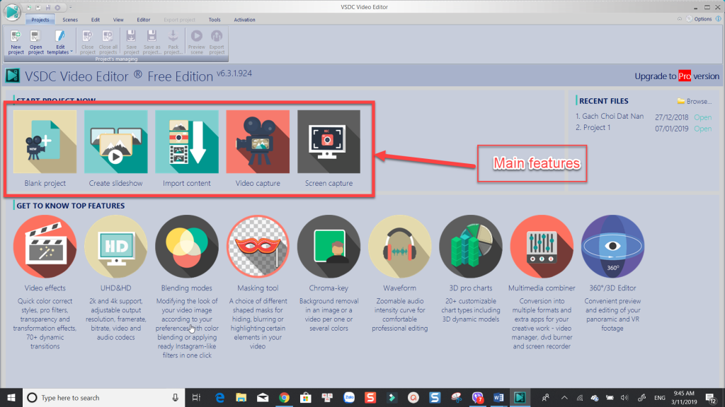Click the info icon next to Options
725x407 pixels.
tap(719, 19)
